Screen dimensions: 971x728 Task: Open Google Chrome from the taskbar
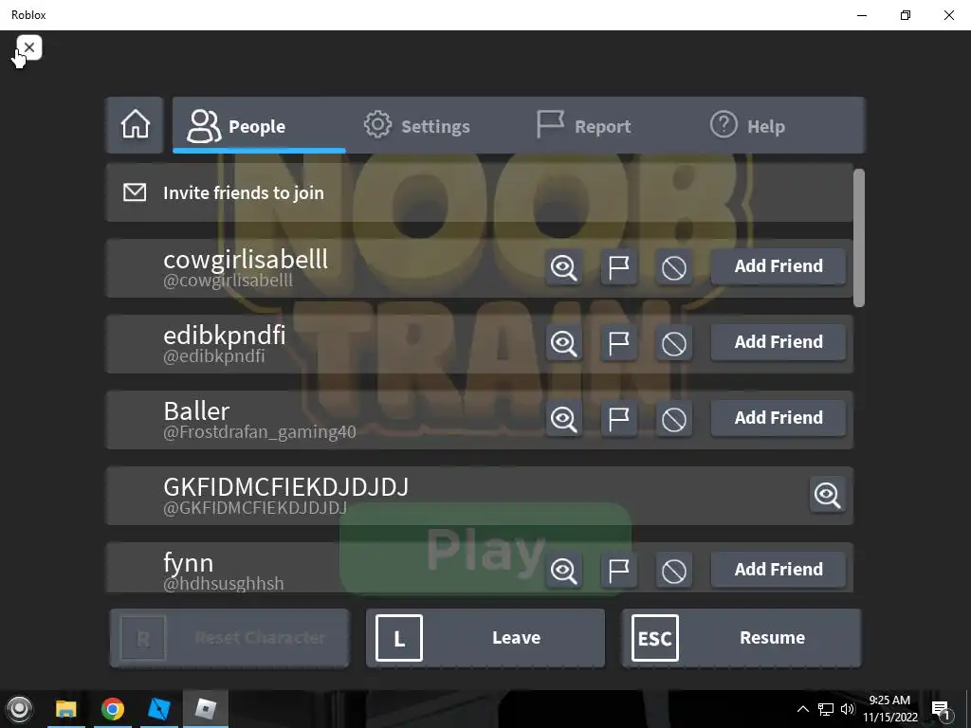pyautogui.click(x=113, y=709)
